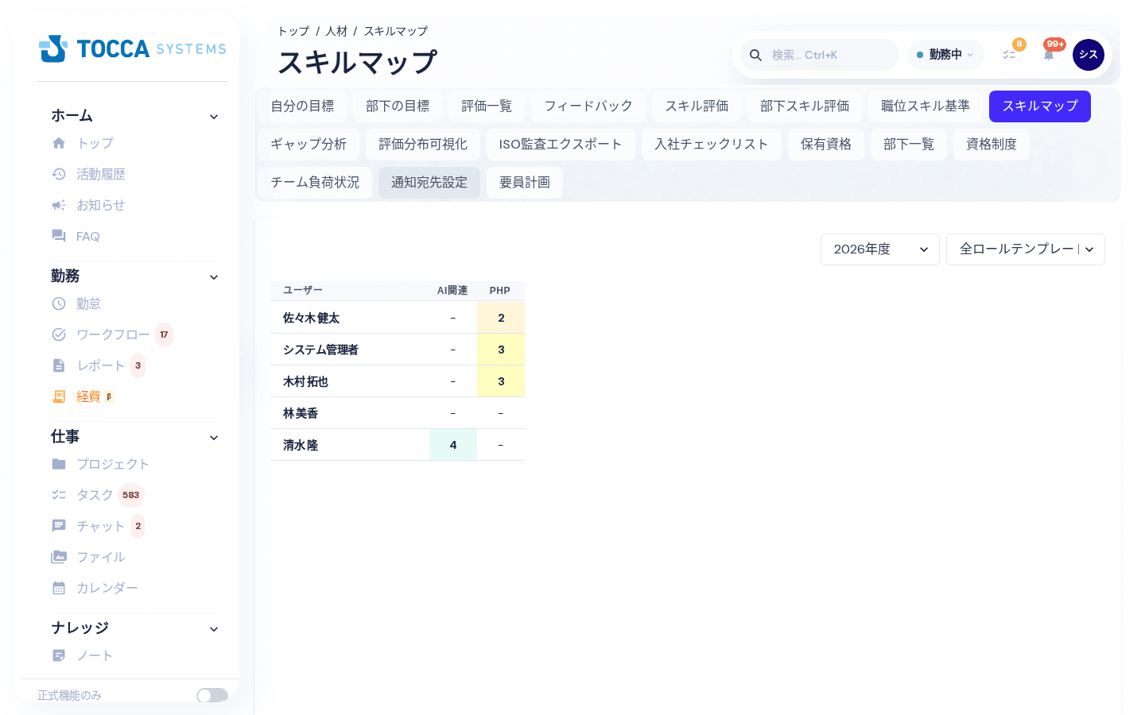Image resolution: width=1145 pixels, height=715 pixels.
Task: Open the ノート note icon
Action: (59, 655)
